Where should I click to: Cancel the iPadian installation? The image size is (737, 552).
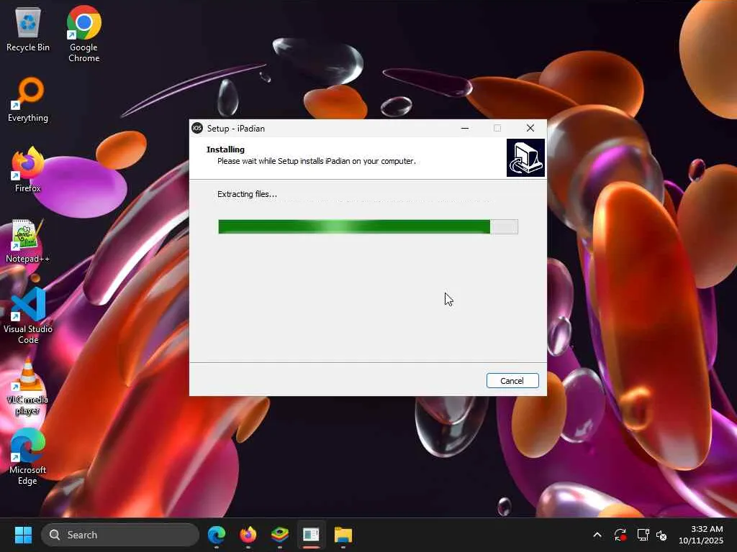(512, 381)
